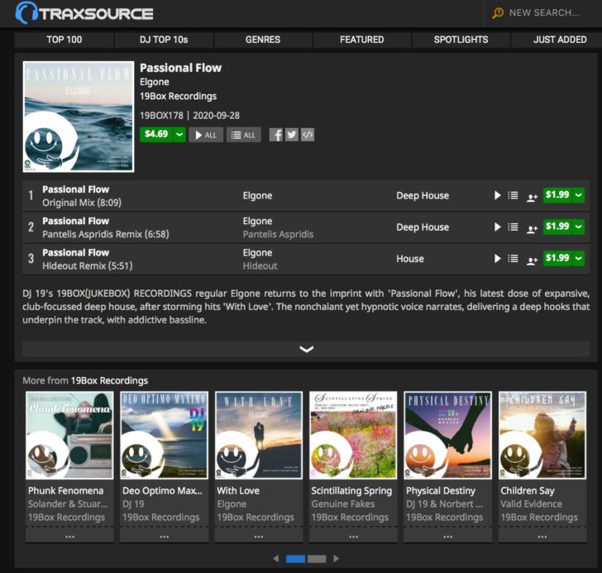Open the Children Say cover thumbnail
The image size is (602, 573).
pyautogui.click(x=542, y=435)
